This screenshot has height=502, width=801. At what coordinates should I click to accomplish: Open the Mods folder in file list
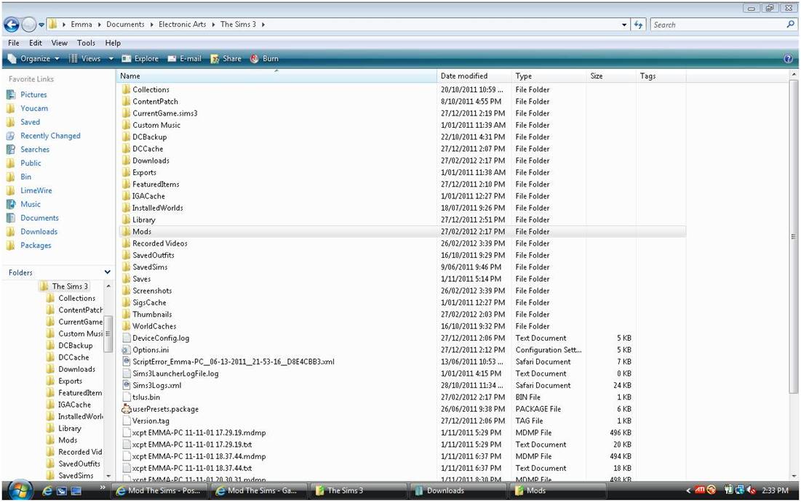pos(142,232)
